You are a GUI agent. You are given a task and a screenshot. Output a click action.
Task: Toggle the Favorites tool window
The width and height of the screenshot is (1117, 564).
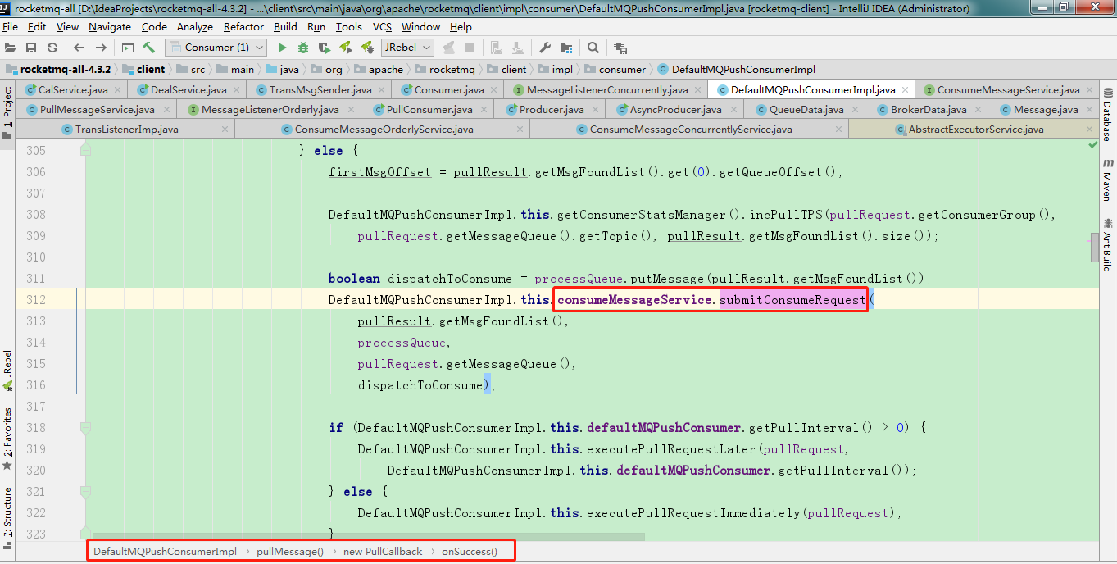pyautogui.click(x=7, y=438)
